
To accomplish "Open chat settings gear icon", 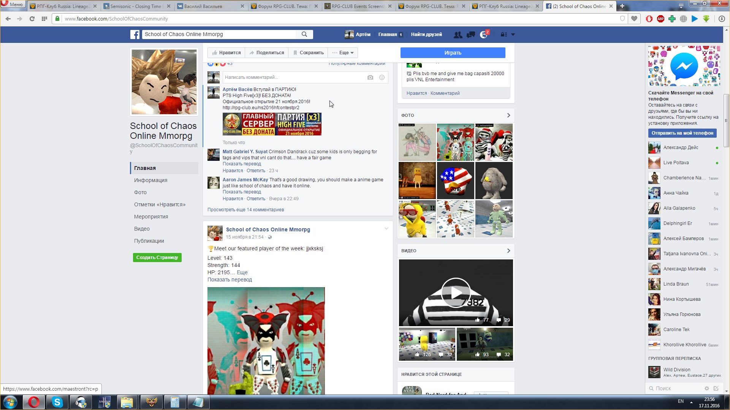I will 707,388.
